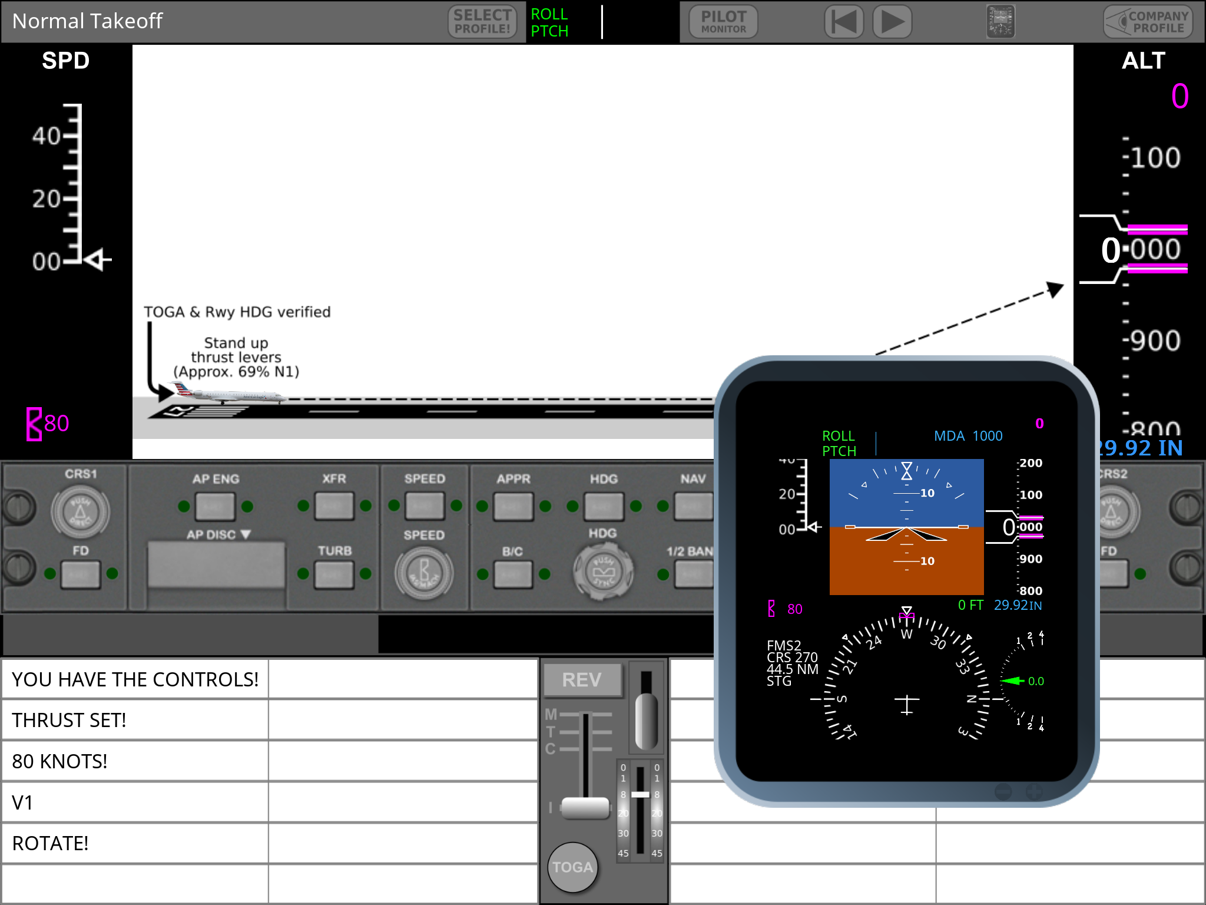Toggle the TURB mode switch
This screenshot has width=1206, height=905.
coord(334,574)
